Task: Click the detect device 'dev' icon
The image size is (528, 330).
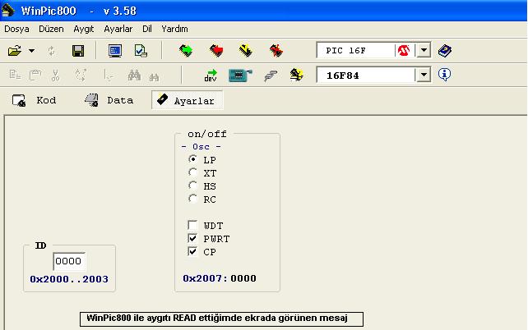Action: [x=211, y=76]
